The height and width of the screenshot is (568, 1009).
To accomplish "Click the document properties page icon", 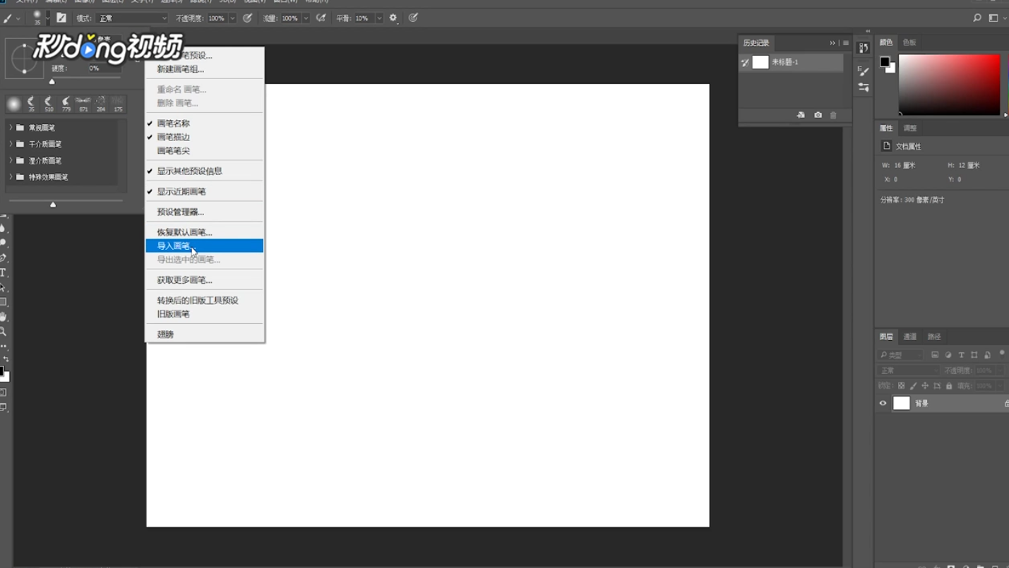I will tap(887, 146).
